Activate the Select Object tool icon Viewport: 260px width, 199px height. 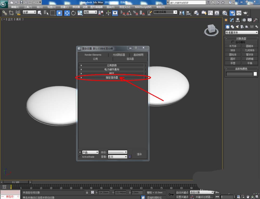coord(40,13)
